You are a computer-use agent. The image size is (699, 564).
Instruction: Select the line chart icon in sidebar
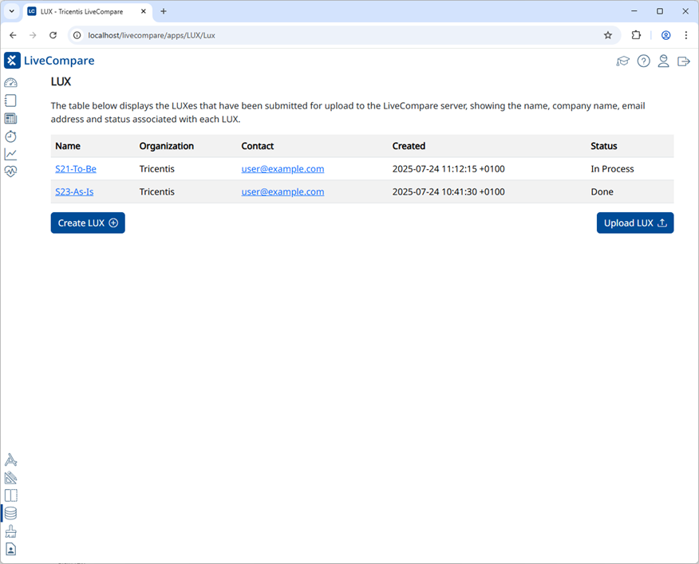click(10, 154)
